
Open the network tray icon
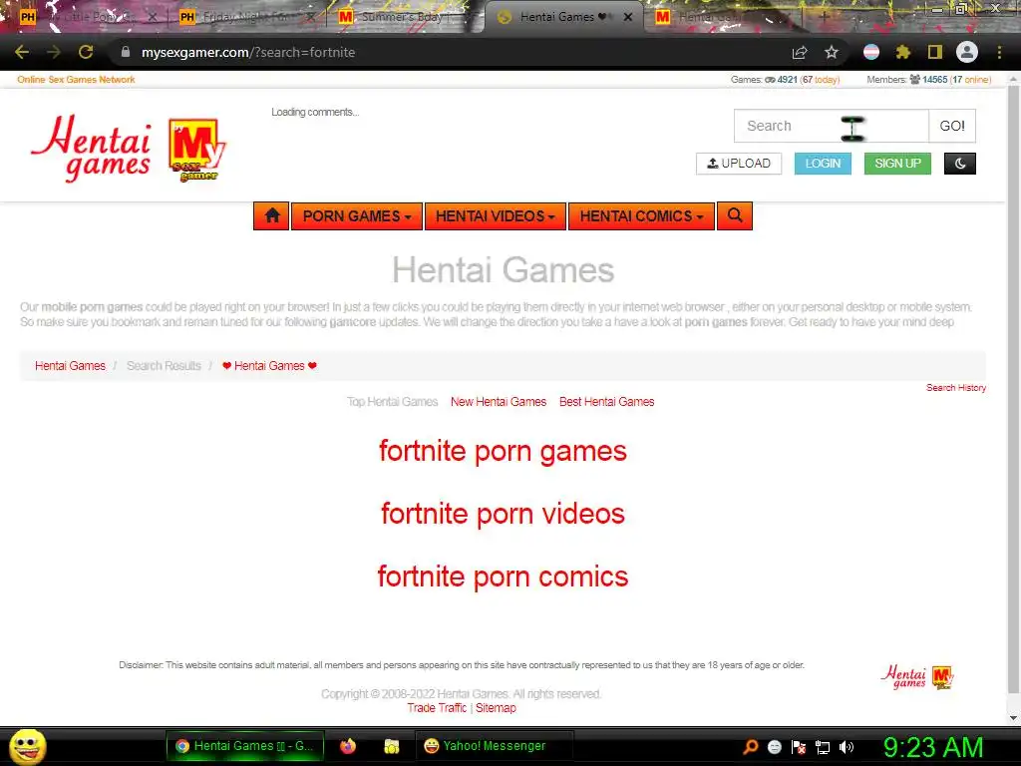point(823,747)
